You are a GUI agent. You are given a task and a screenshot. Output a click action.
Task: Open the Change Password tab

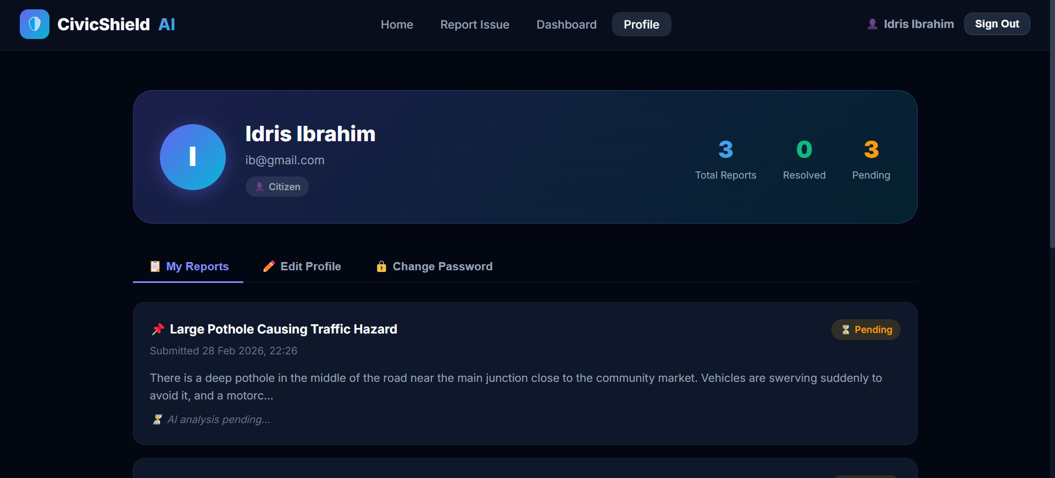coord(434,266)
